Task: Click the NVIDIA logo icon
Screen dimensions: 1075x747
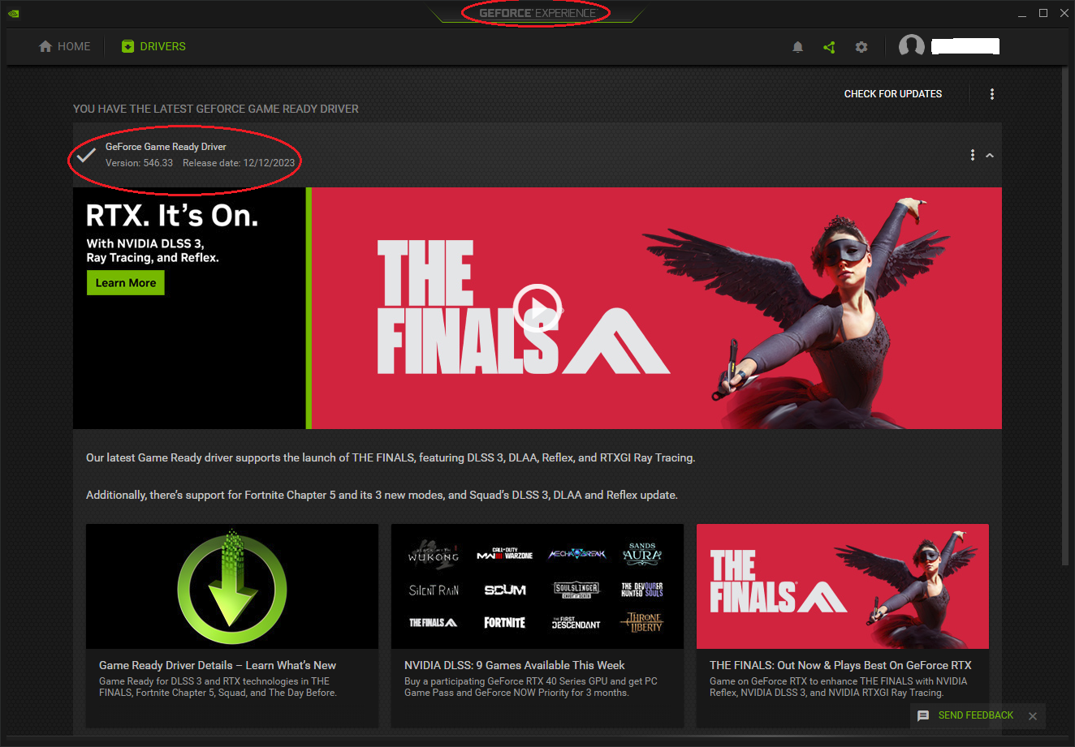Action: pos(13,13)
